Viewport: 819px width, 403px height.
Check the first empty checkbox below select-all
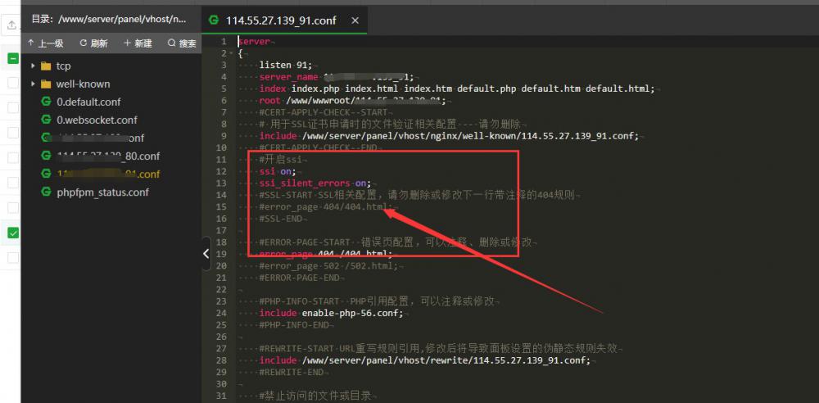click(x=13, y=83)
